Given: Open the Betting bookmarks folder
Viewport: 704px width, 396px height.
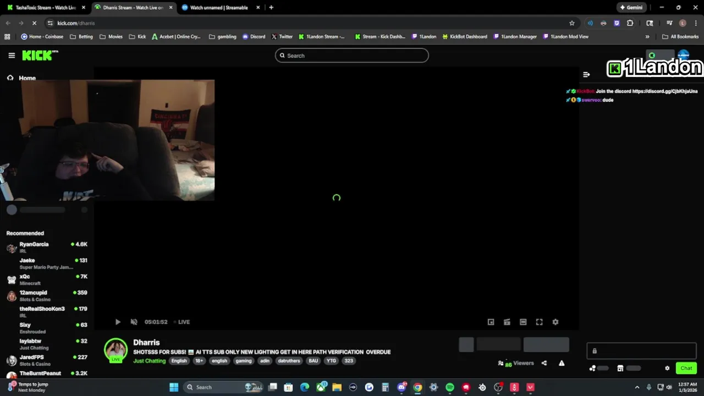Looking at the screenshot, I should click(x=81, y=37).
